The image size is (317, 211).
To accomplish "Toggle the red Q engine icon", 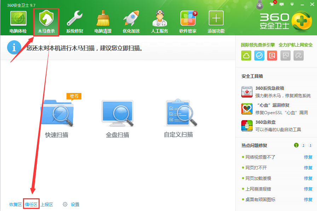I will pos(272,55).
